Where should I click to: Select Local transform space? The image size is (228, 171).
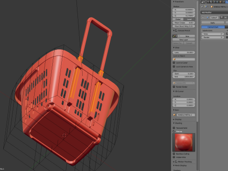[x=189, y=19]
